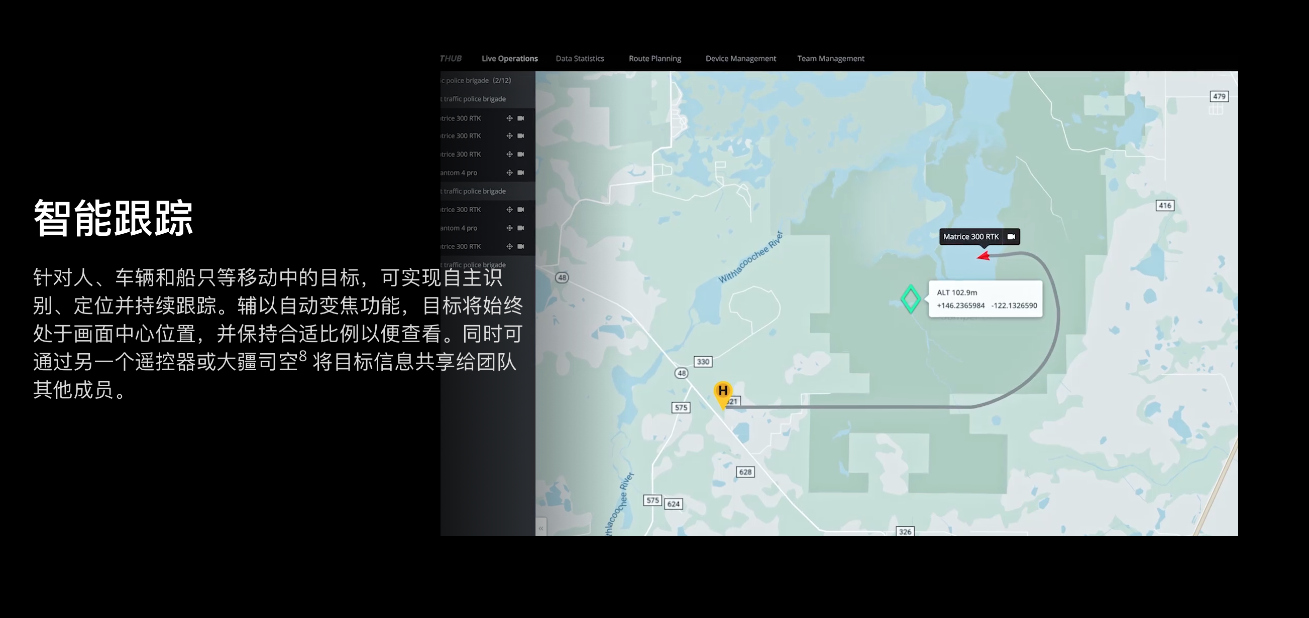The width and height of the screenshot is (1309, 618).
Task: Collapse sidebar with the double-chevron button
Action: (x=540, y=528)
